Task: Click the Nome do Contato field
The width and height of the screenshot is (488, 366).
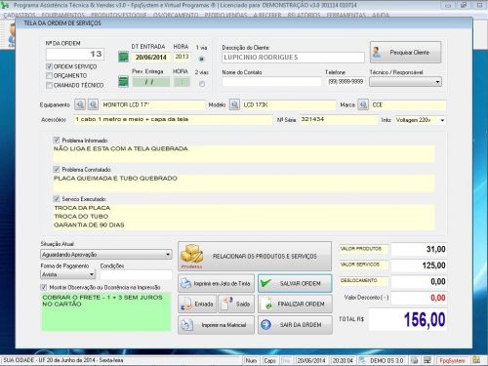Action: (271, 81)
